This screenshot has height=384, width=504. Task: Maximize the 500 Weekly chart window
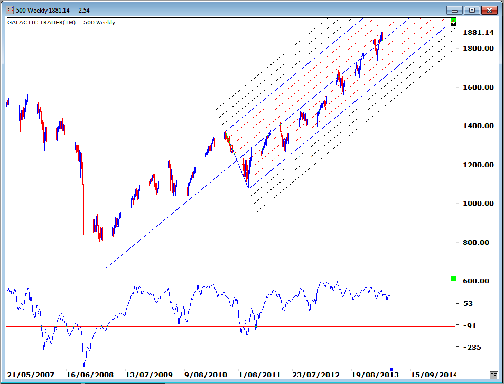click(x=472, y=10)
